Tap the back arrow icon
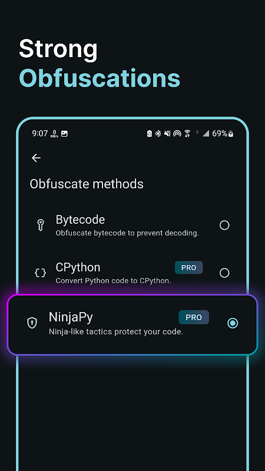This screenshot has height=471, width=265. (36, 158)
